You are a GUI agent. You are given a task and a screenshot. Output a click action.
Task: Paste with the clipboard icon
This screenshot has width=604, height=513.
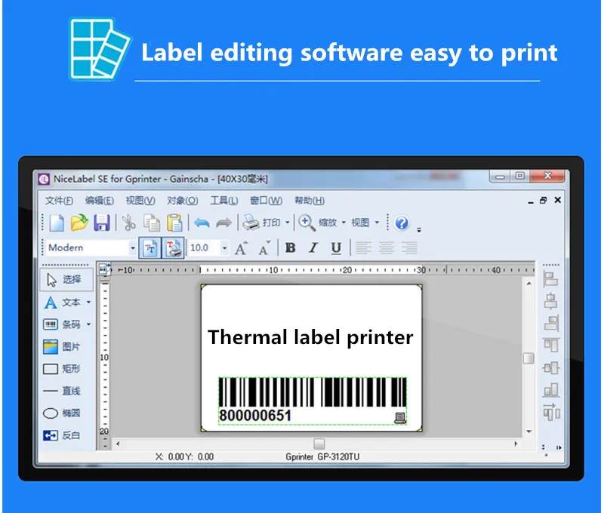[x=174, y=223]
